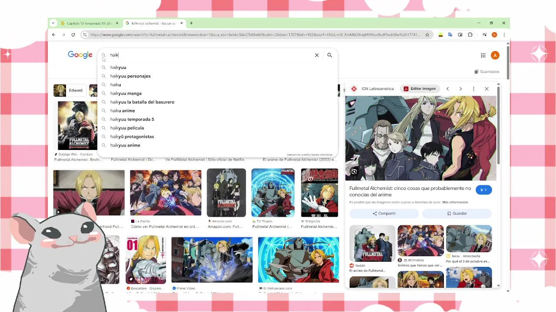Click into the search field containing haik
This screenshot has width=556, height=312.
point(211,55)
